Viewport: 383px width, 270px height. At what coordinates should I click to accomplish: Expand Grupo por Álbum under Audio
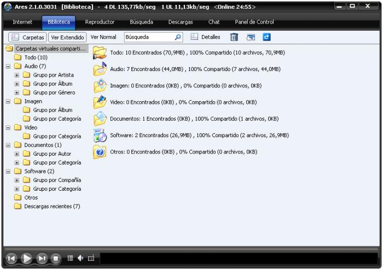coord(16,84)
